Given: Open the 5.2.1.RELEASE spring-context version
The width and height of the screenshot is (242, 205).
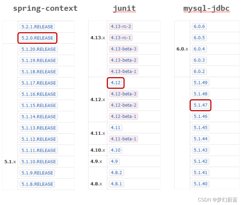Looking at the screenshot, I should [37, 27].
